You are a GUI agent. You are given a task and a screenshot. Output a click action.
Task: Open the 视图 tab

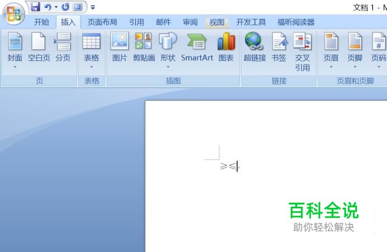217,22
